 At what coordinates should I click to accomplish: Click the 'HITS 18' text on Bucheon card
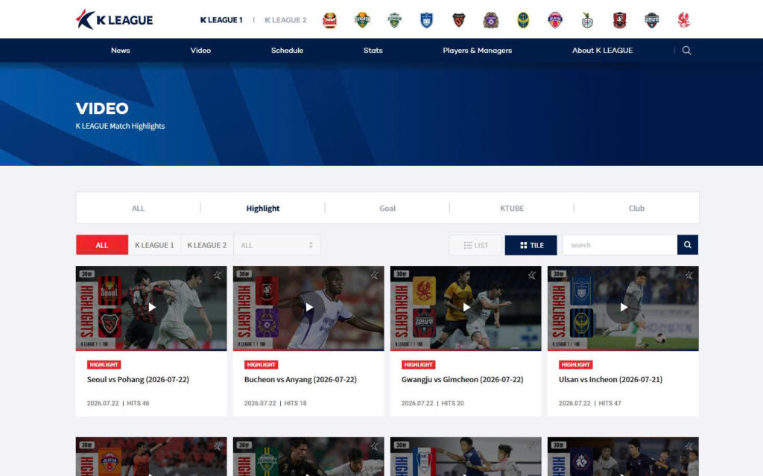click(295, 403)
